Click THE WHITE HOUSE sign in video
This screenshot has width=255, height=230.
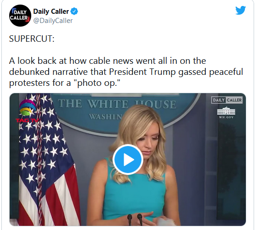click(117, 104)
